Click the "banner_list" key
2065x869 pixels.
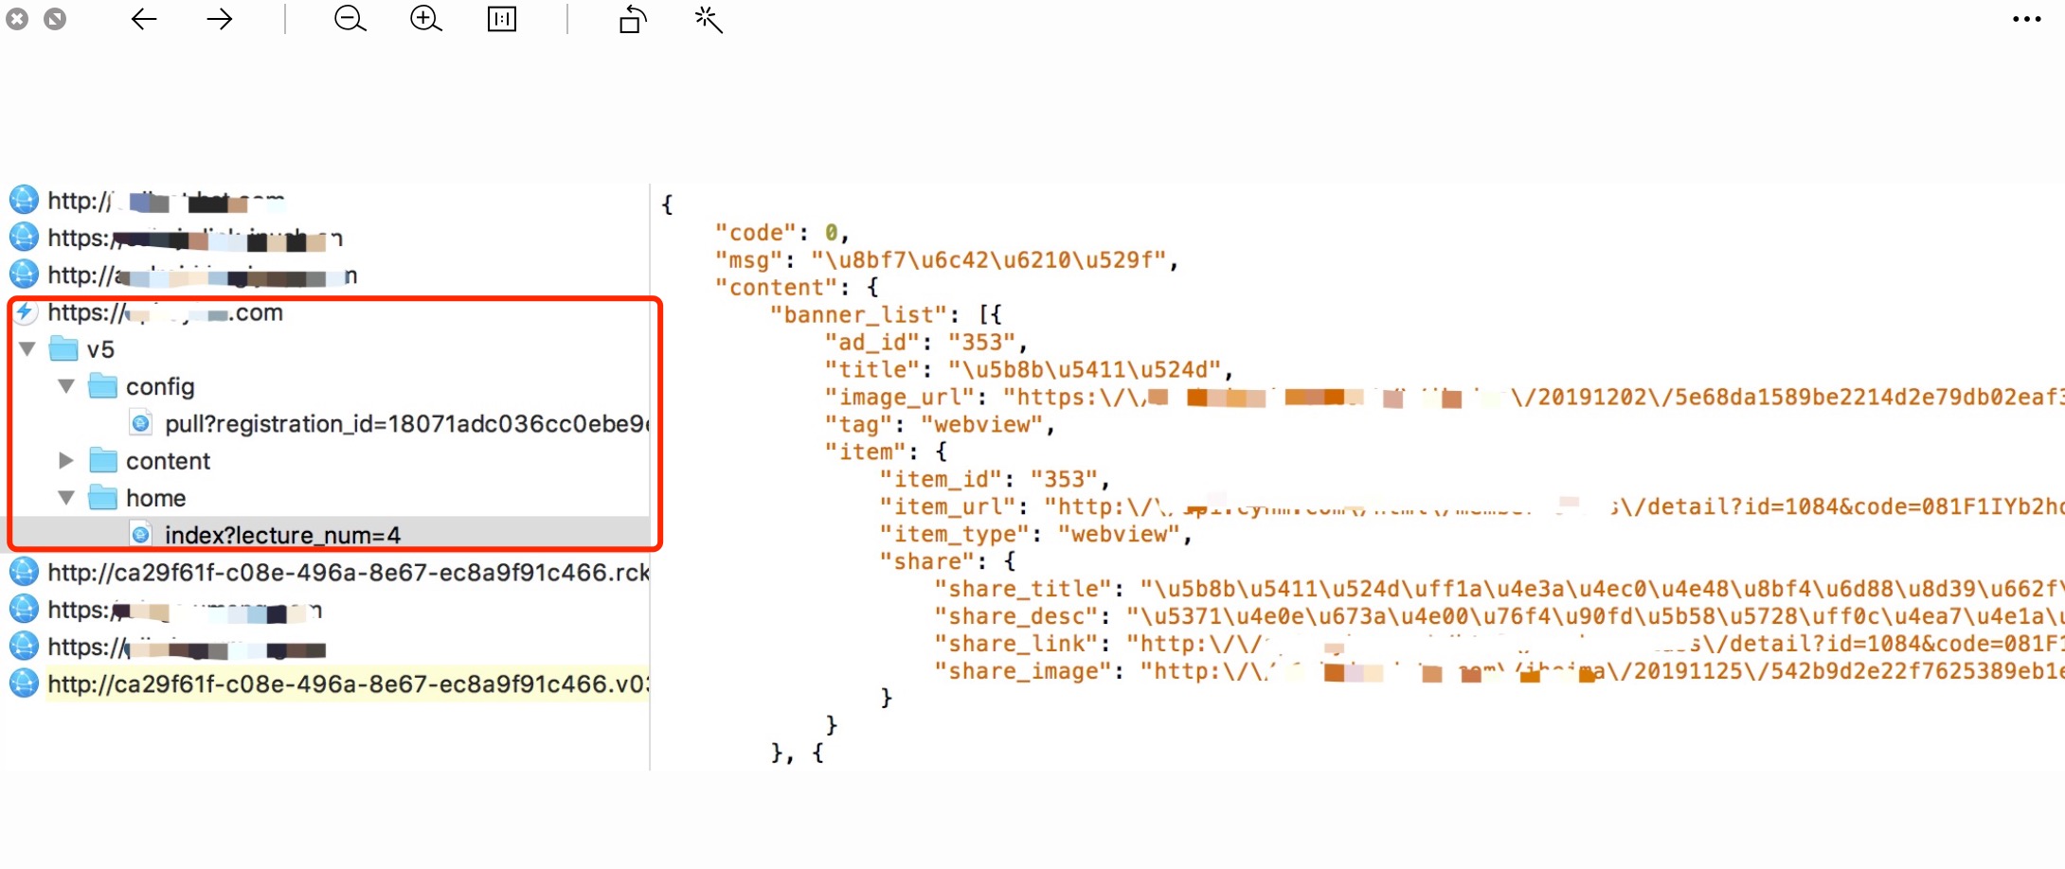(x=858, y=315)
